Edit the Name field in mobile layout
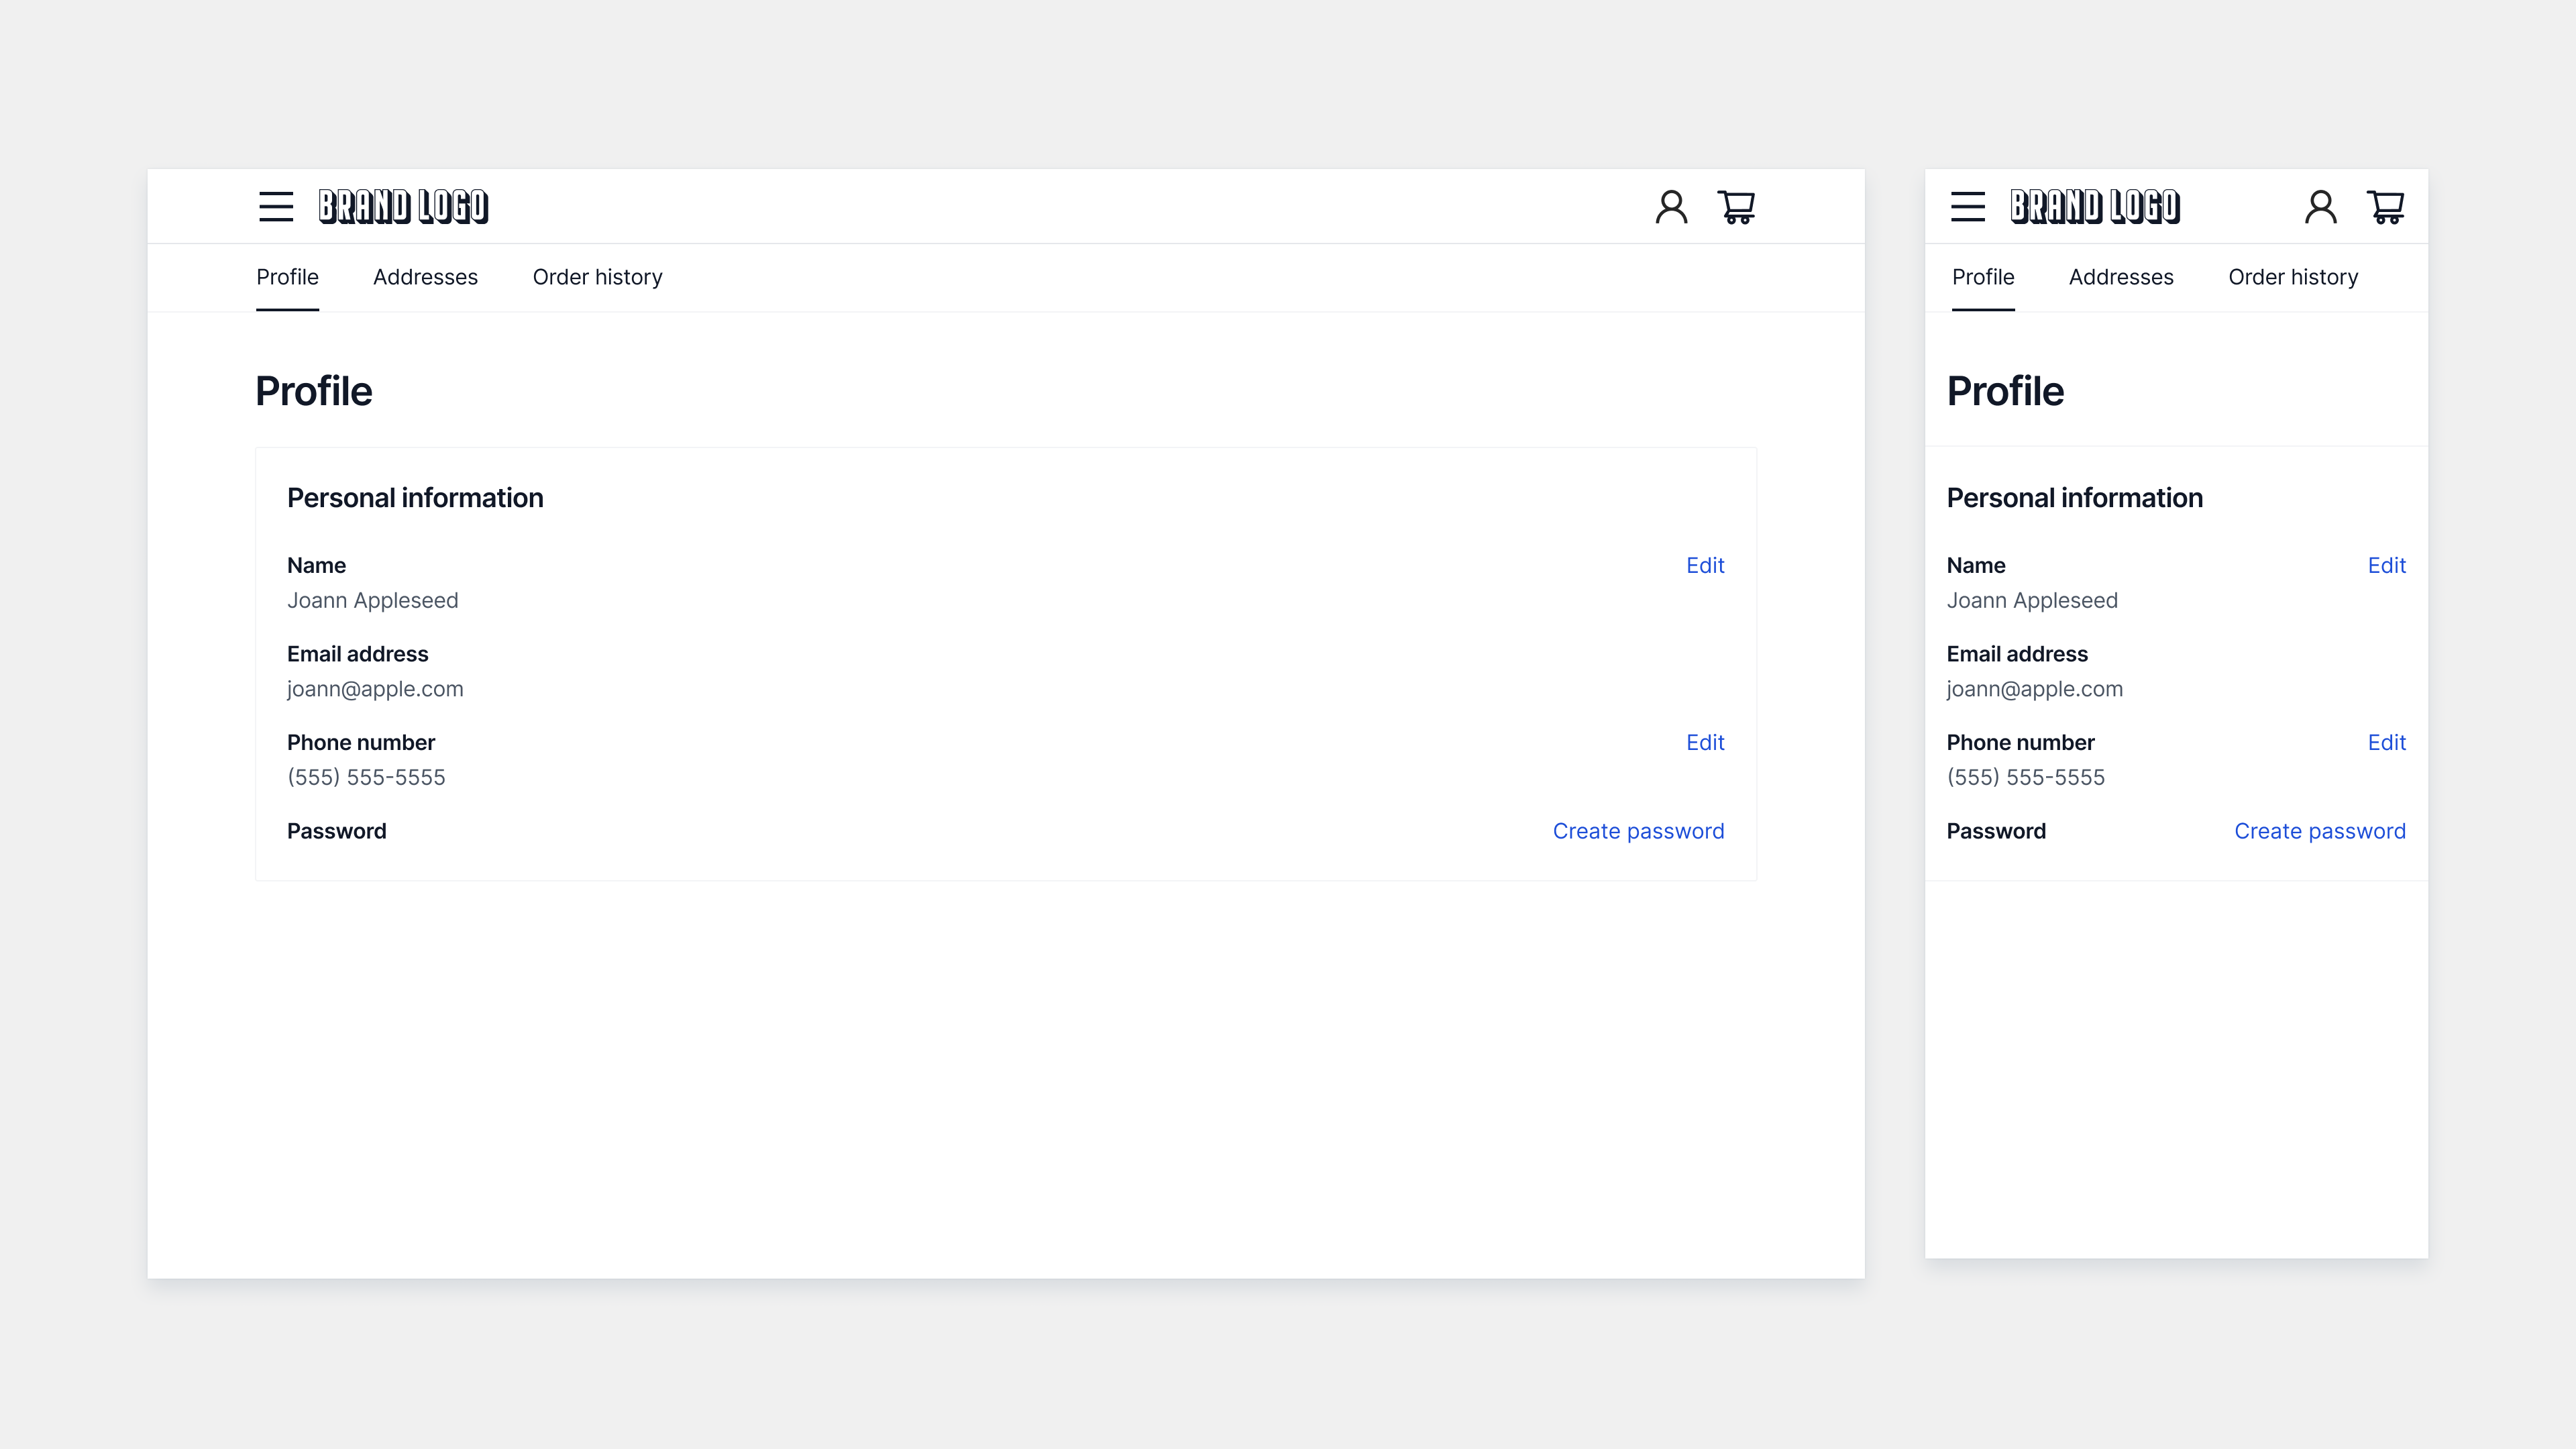The width and height of the screenshot is (2576, 1449). point(2386,566)
